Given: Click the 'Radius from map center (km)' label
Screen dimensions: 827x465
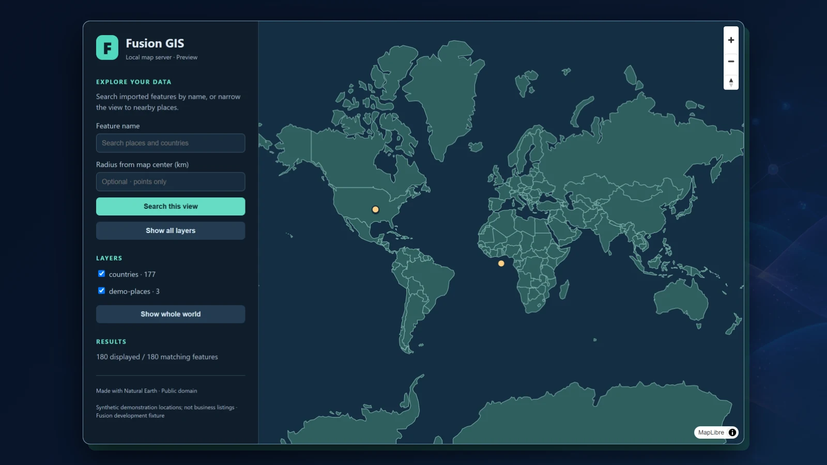Looking at the screenshot, I should point(142,165).
